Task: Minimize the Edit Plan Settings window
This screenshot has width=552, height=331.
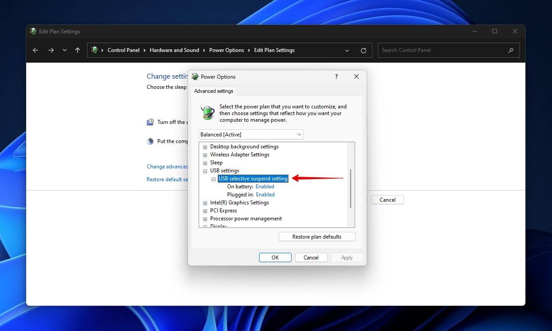Action: pos(474,31)
